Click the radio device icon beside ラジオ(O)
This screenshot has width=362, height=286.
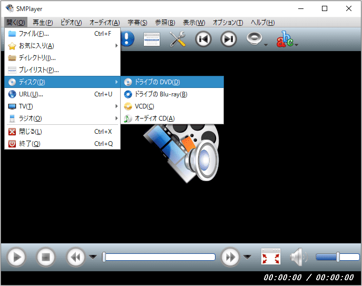pyautogui.click(x=12, y=119)
